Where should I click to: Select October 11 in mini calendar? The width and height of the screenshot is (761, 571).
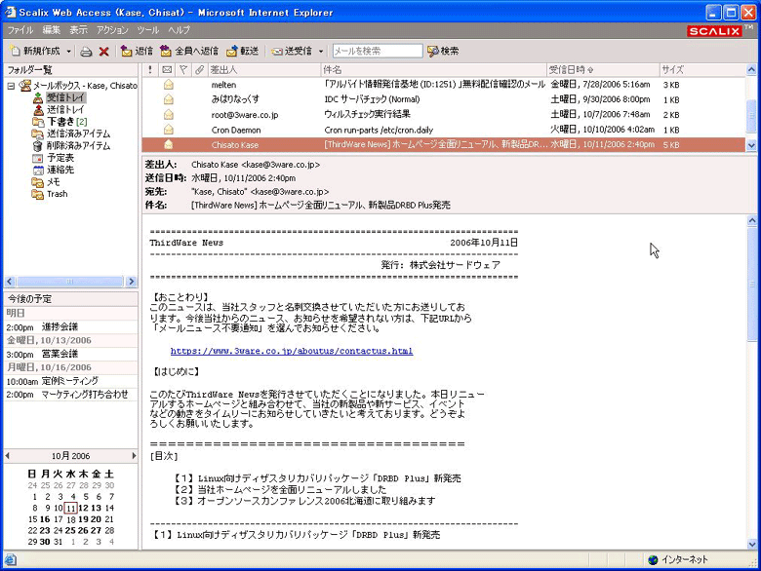(71, 508)
